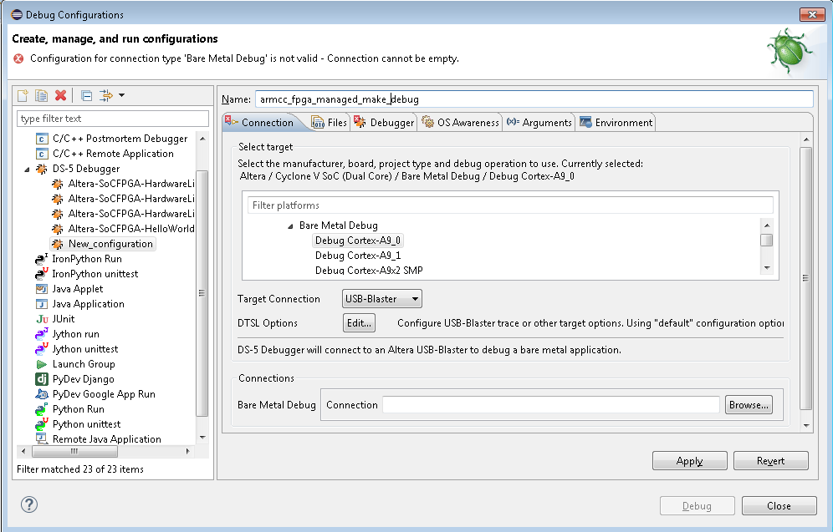Click the PyDev Google App Run icon
This screenshot has width=833, height=532.
(42, 394)
